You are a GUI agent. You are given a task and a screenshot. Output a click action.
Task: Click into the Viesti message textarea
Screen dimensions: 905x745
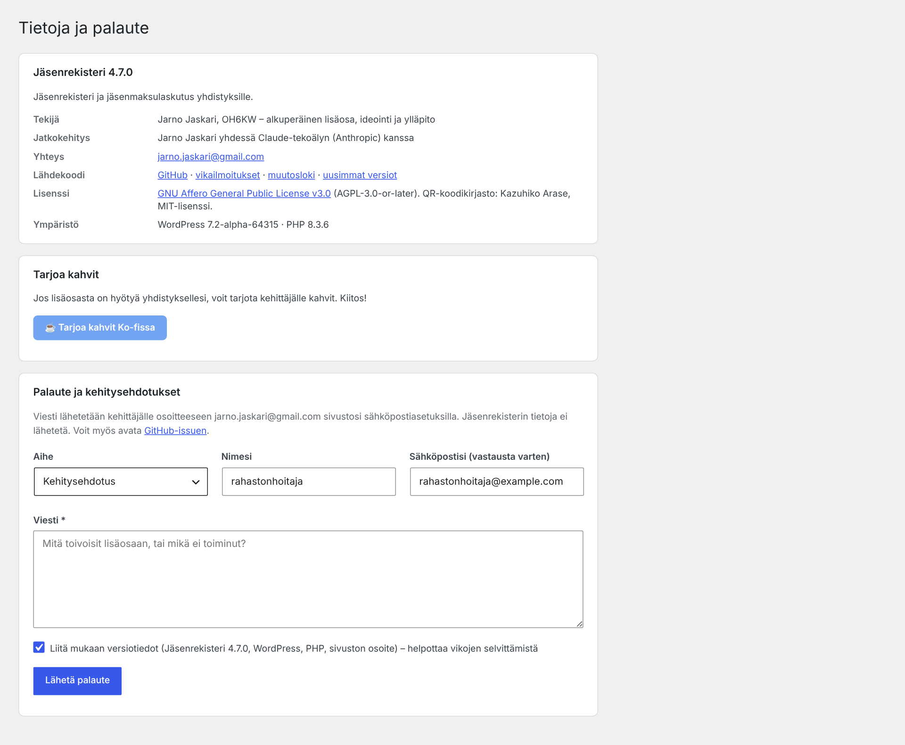(x=308, y=579)
